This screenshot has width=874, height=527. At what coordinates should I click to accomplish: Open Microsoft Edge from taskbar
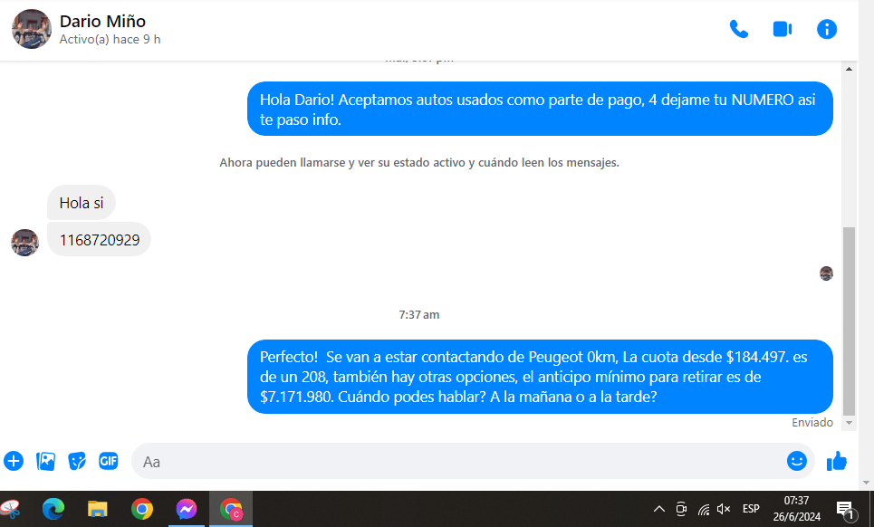(x=53, y=509)
